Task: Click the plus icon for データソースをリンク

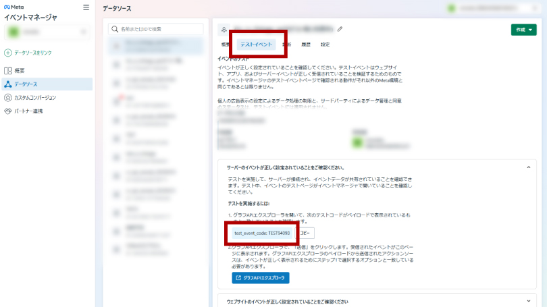Action: pos(7,53)
